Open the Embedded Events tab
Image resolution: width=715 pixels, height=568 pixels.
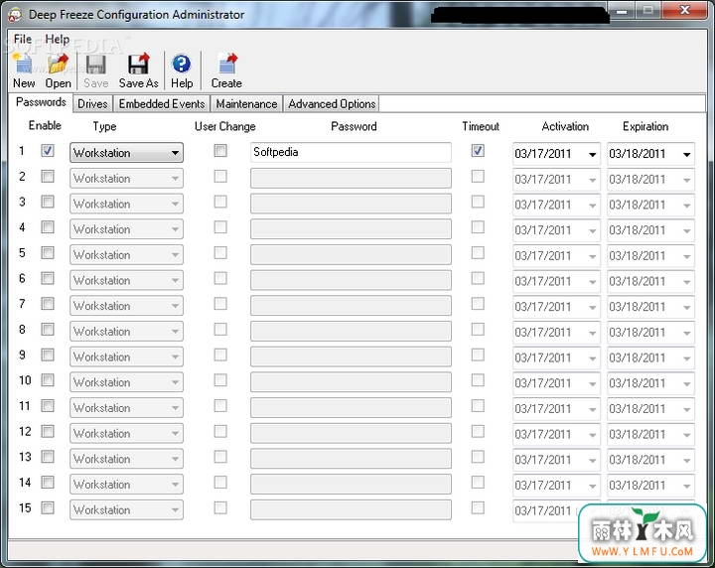pos(162,104)
